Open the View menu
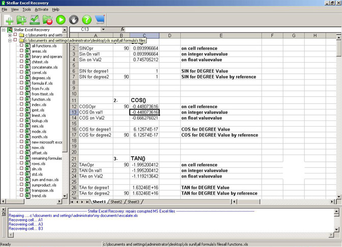 [x=15, y=9]
